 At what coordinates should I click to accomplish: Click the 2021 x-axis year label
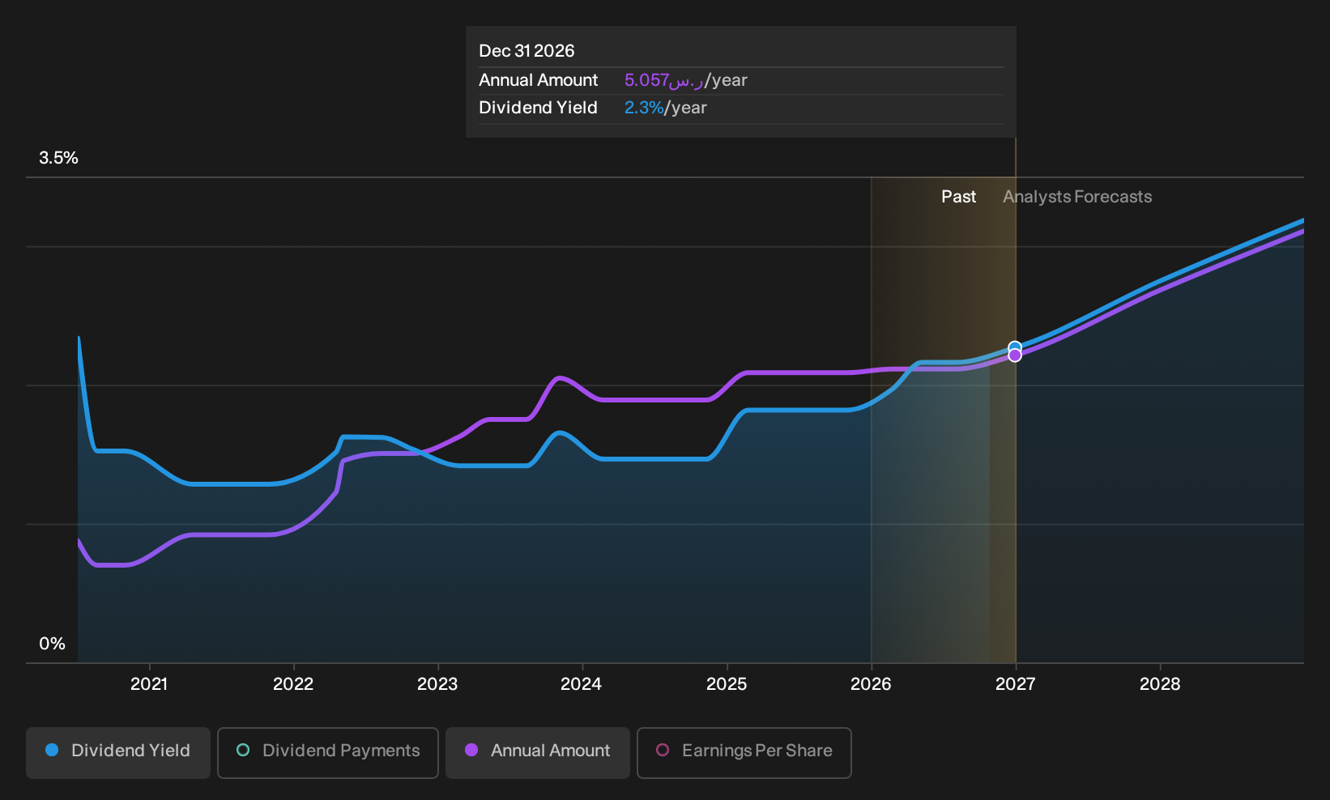tap(149, 684)
